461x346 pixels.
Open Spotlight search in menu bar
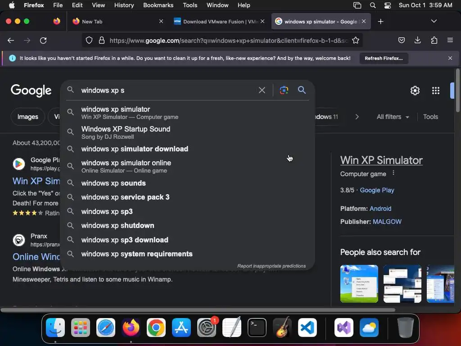point(372,5)
